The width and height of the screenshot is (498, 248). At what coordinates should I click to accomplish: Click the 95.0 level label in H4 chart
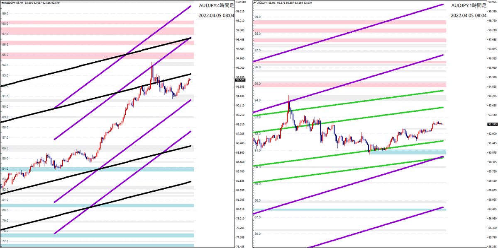5,55
